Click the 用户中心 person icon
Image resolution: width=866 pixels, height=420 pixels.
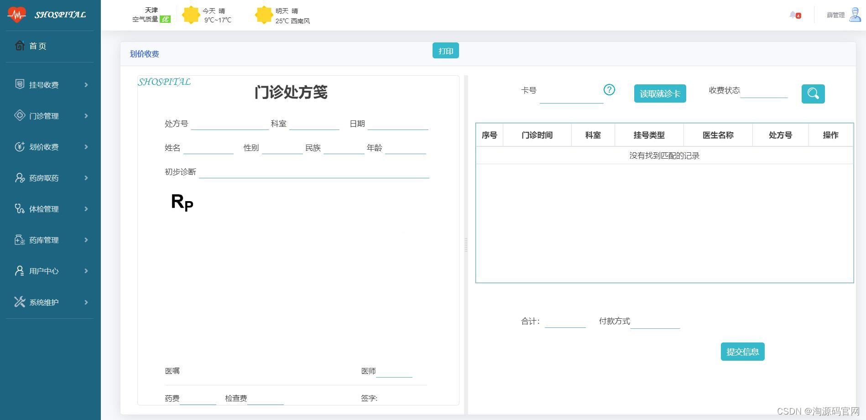point(20,270)
